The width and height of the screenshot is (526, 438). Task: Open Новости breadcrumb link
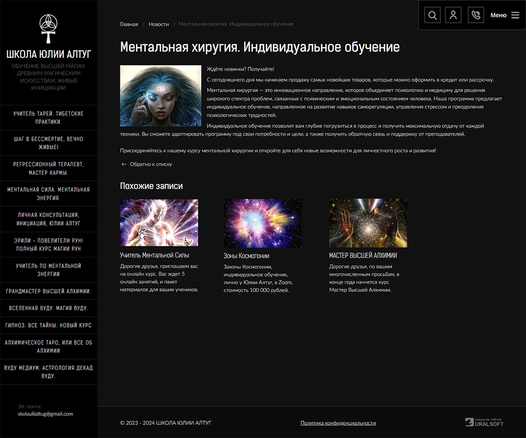point(159,24)
